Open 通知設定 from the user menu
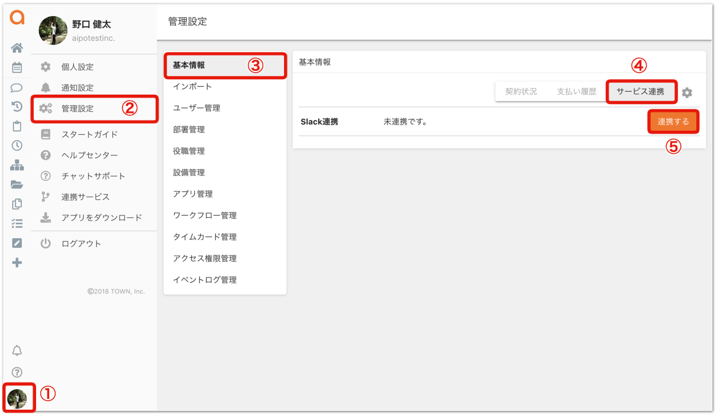The image size is (717, 415). click(94, 87)
